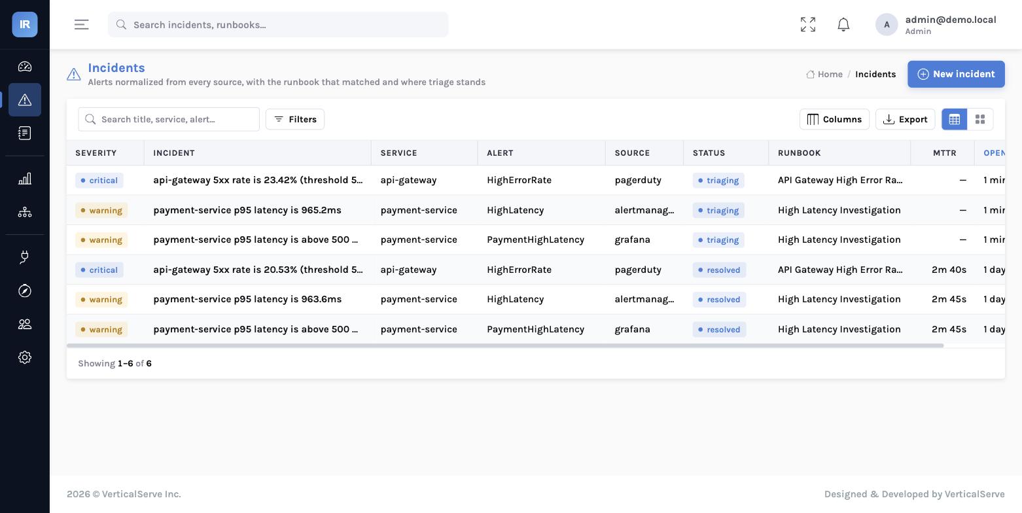The height and width of the screenshot is (513, 1022).
Task: Select the Incidents warning icon in sidebar
Action: [25, 99]
